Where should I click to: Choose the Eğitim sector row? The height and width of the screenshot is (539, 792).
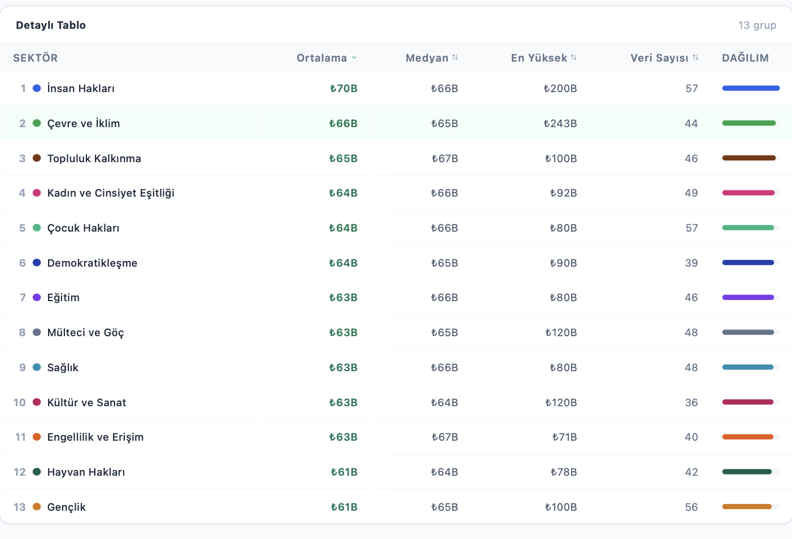coord(396,297)
